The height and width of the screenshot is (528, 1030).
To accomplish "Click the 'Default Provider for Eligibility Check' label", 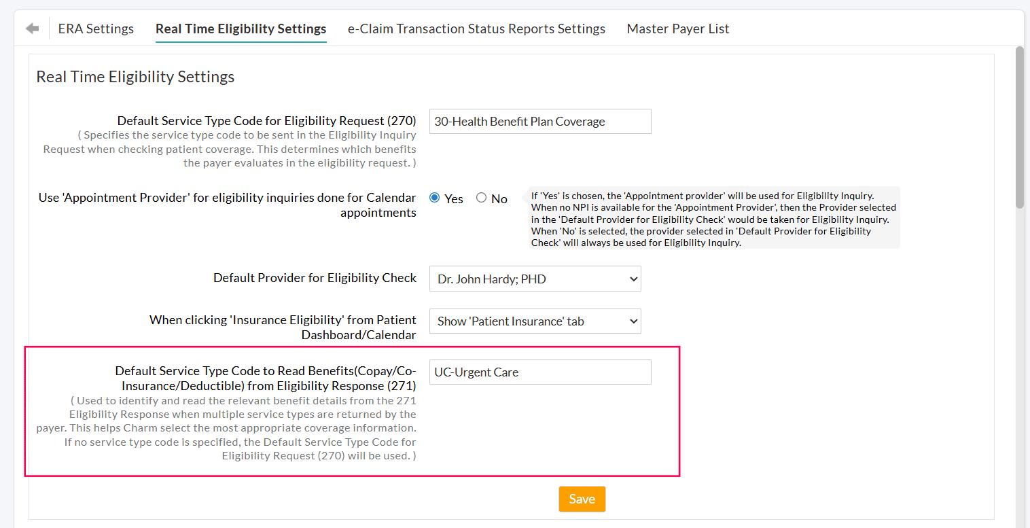I will tap(315, 278).
